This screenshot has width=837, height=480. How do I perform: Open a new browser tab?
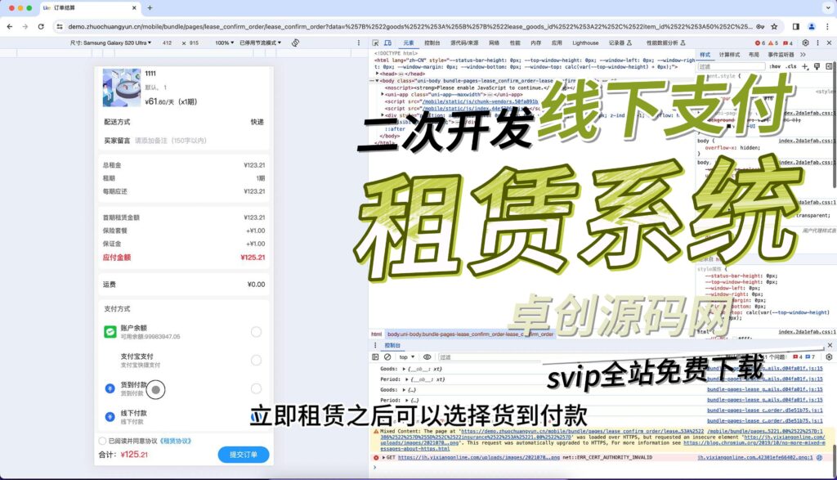point(150,8)
